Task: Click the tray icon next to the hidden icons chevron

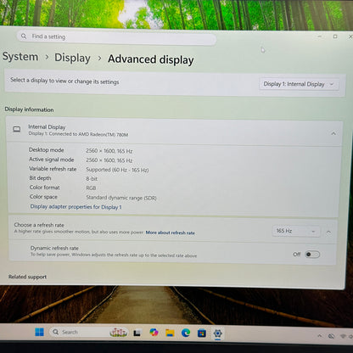Action: pyautogui.click(x=331, y=336)
